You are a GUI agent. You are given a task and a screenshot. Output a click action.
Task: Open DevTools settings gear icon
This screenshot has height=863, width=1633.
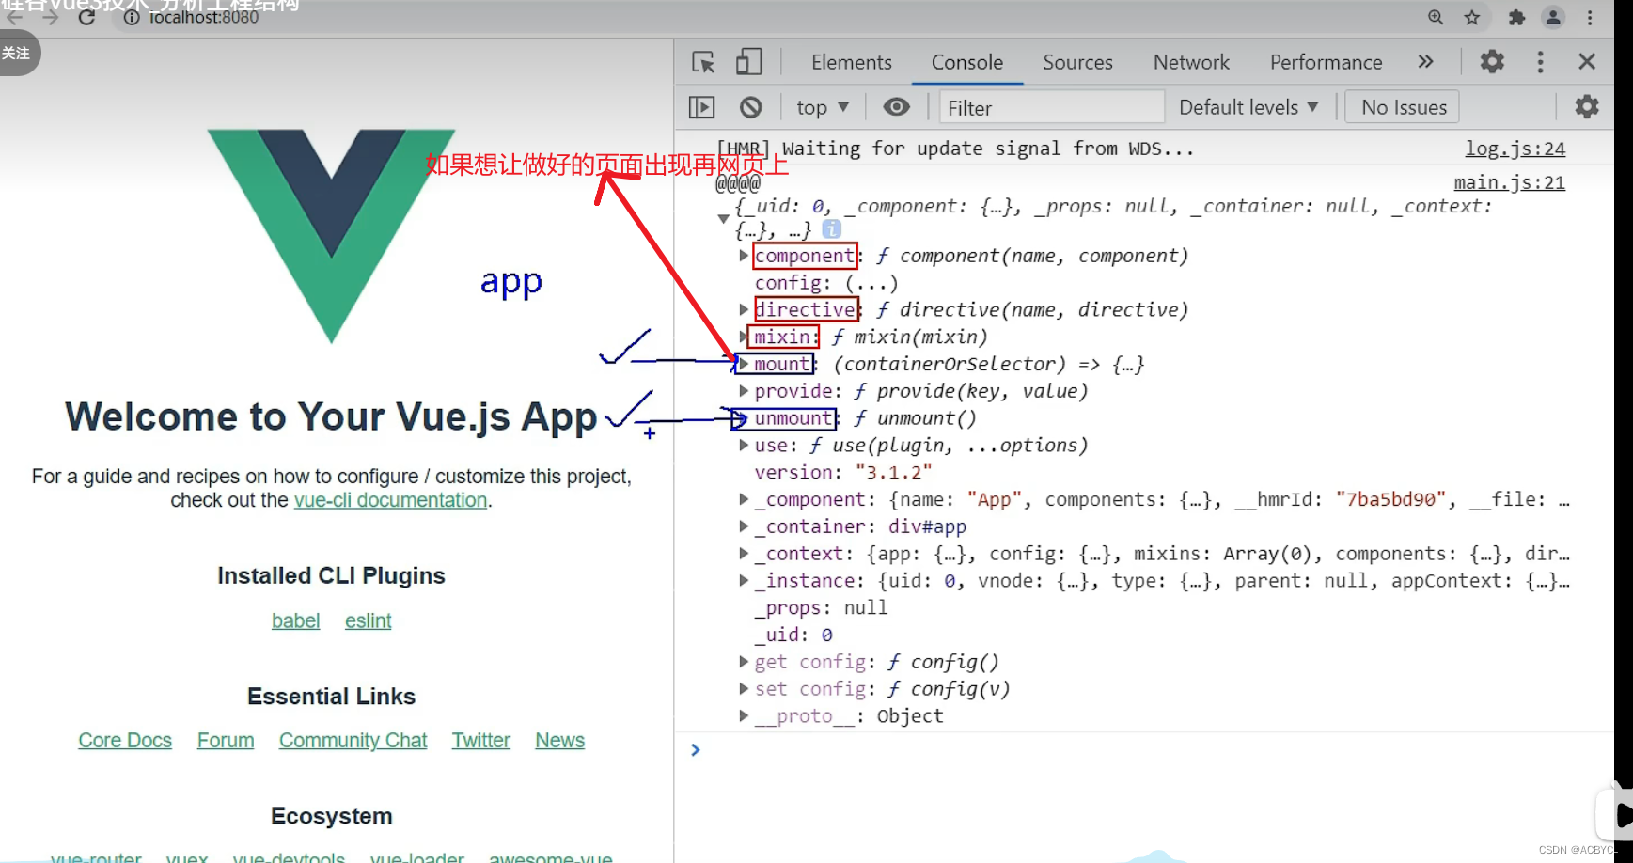1492,62
